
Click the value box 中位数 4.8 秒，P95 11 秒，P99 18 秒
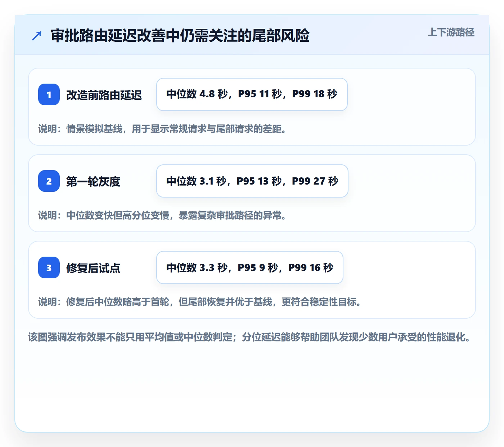pos(252,94)
